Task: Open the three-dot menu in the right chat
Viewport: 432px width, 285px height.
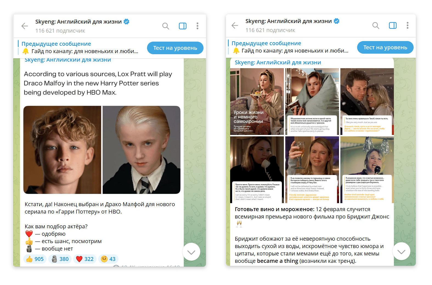Action: pos(408,25)
